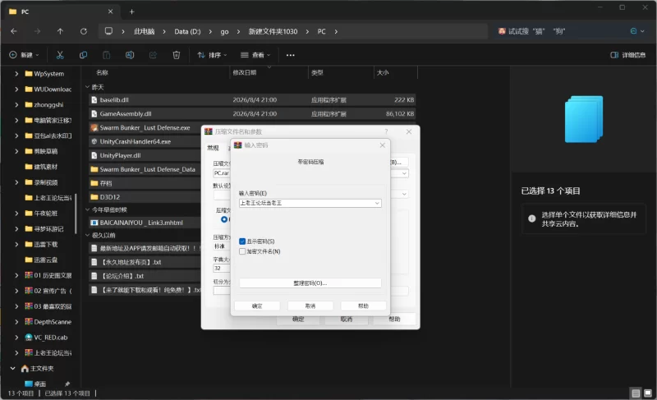Open a new Explorer tab
This screenshot has height=400, width=657.
(132, 11)
